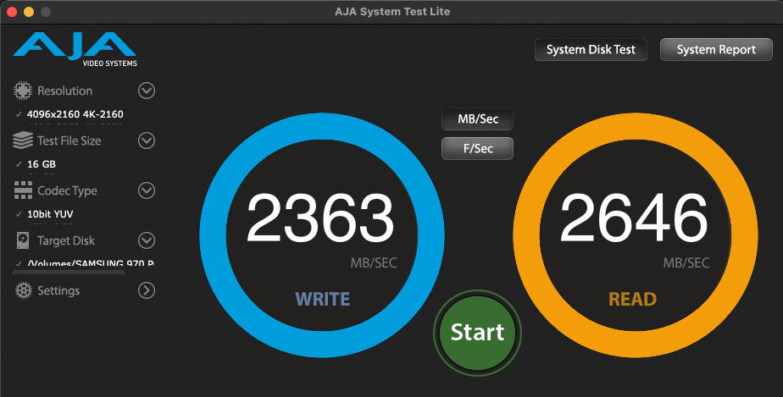Click the Test File Size stack icon
The image size is (783, 397).
coord(23,141)
